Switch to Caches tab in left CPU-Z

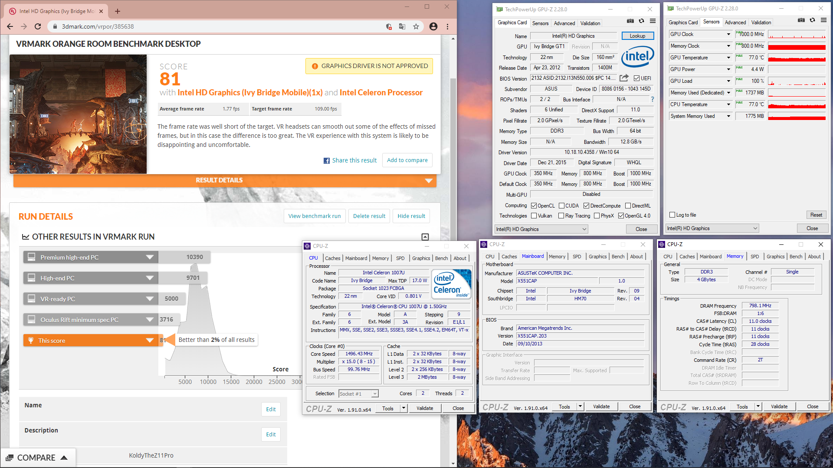[x=333, y=258]
